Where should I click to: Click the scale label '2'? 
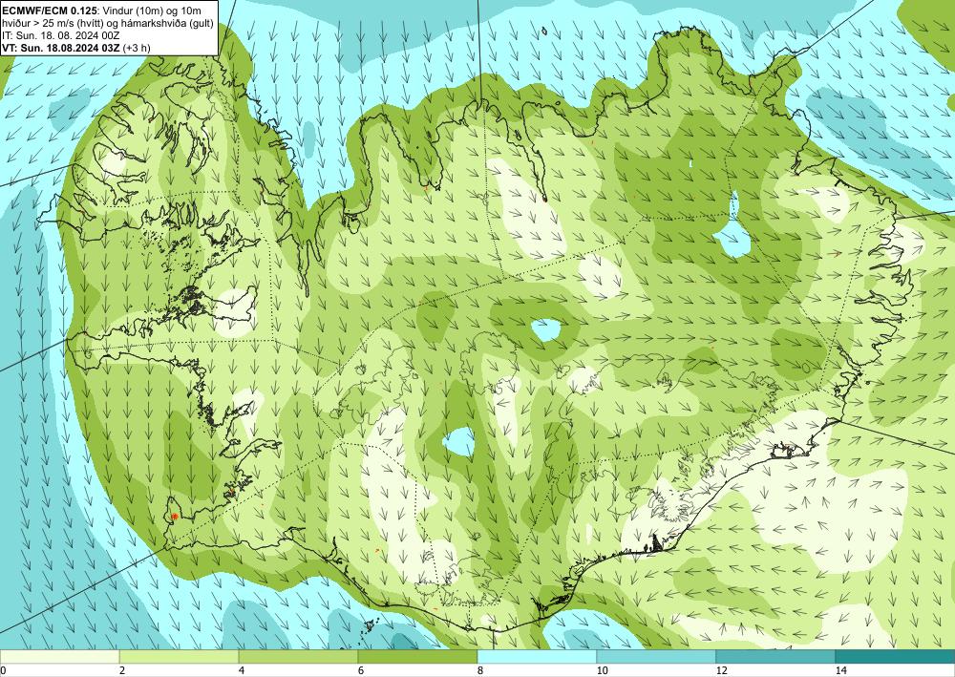122,670
